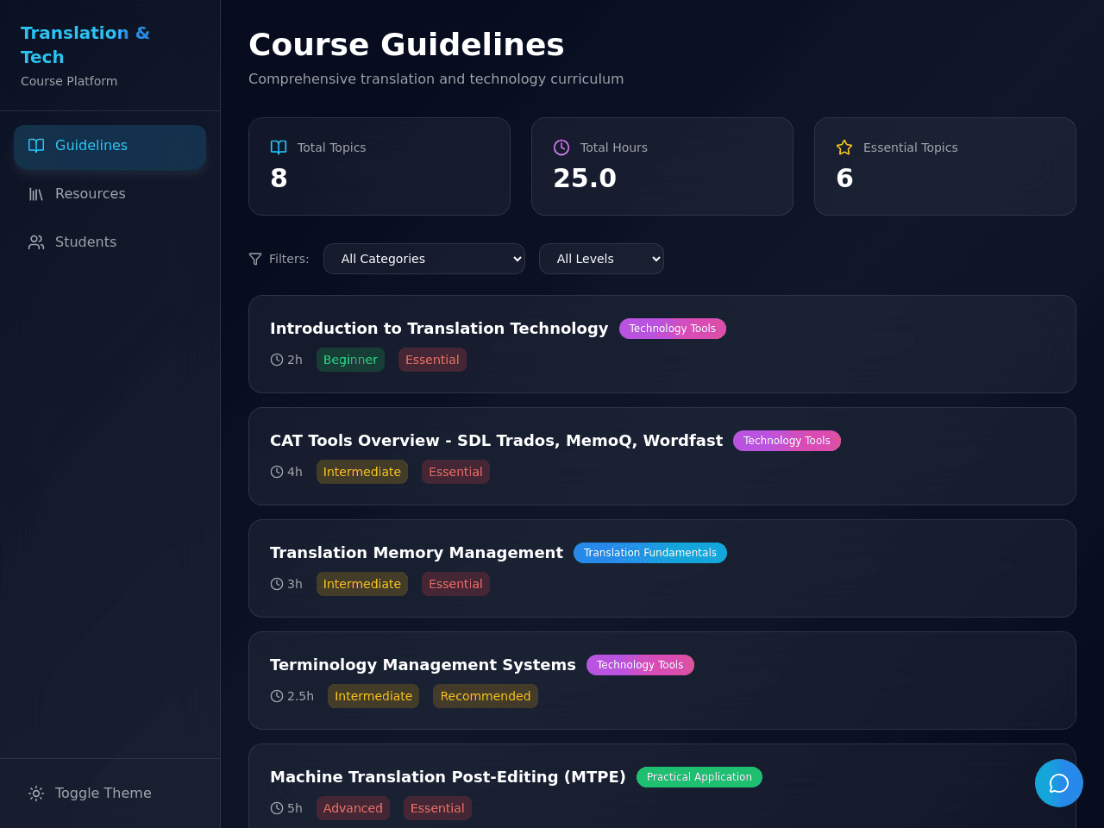Click the Translation & Tech logo title
Image resolution: width=1104 pixels, height=828 pixels.
[85, 45]
